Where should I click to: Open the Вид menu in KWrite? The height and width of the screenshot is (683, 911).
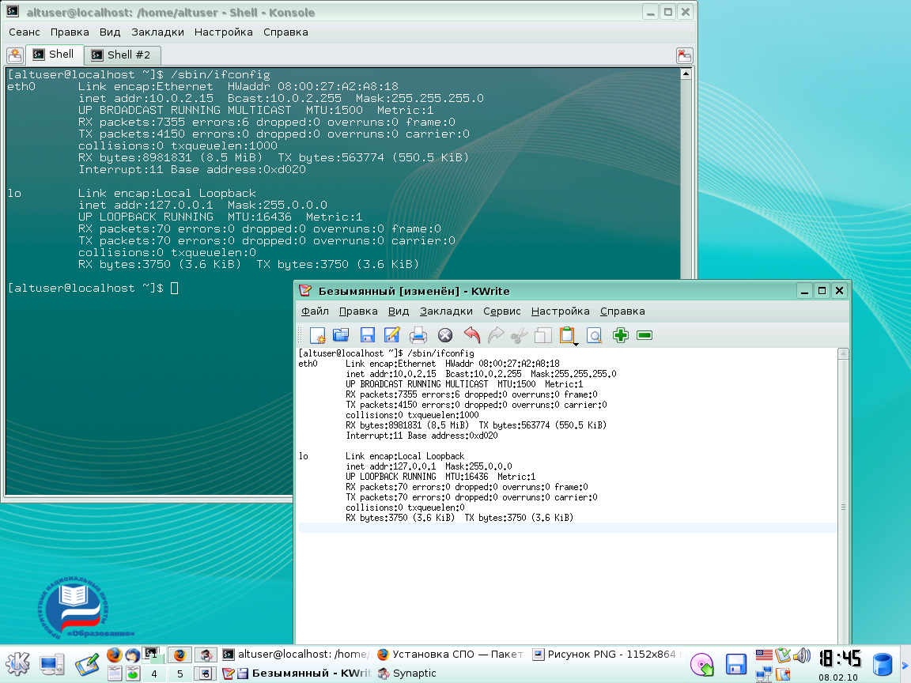tap(399, 311)
